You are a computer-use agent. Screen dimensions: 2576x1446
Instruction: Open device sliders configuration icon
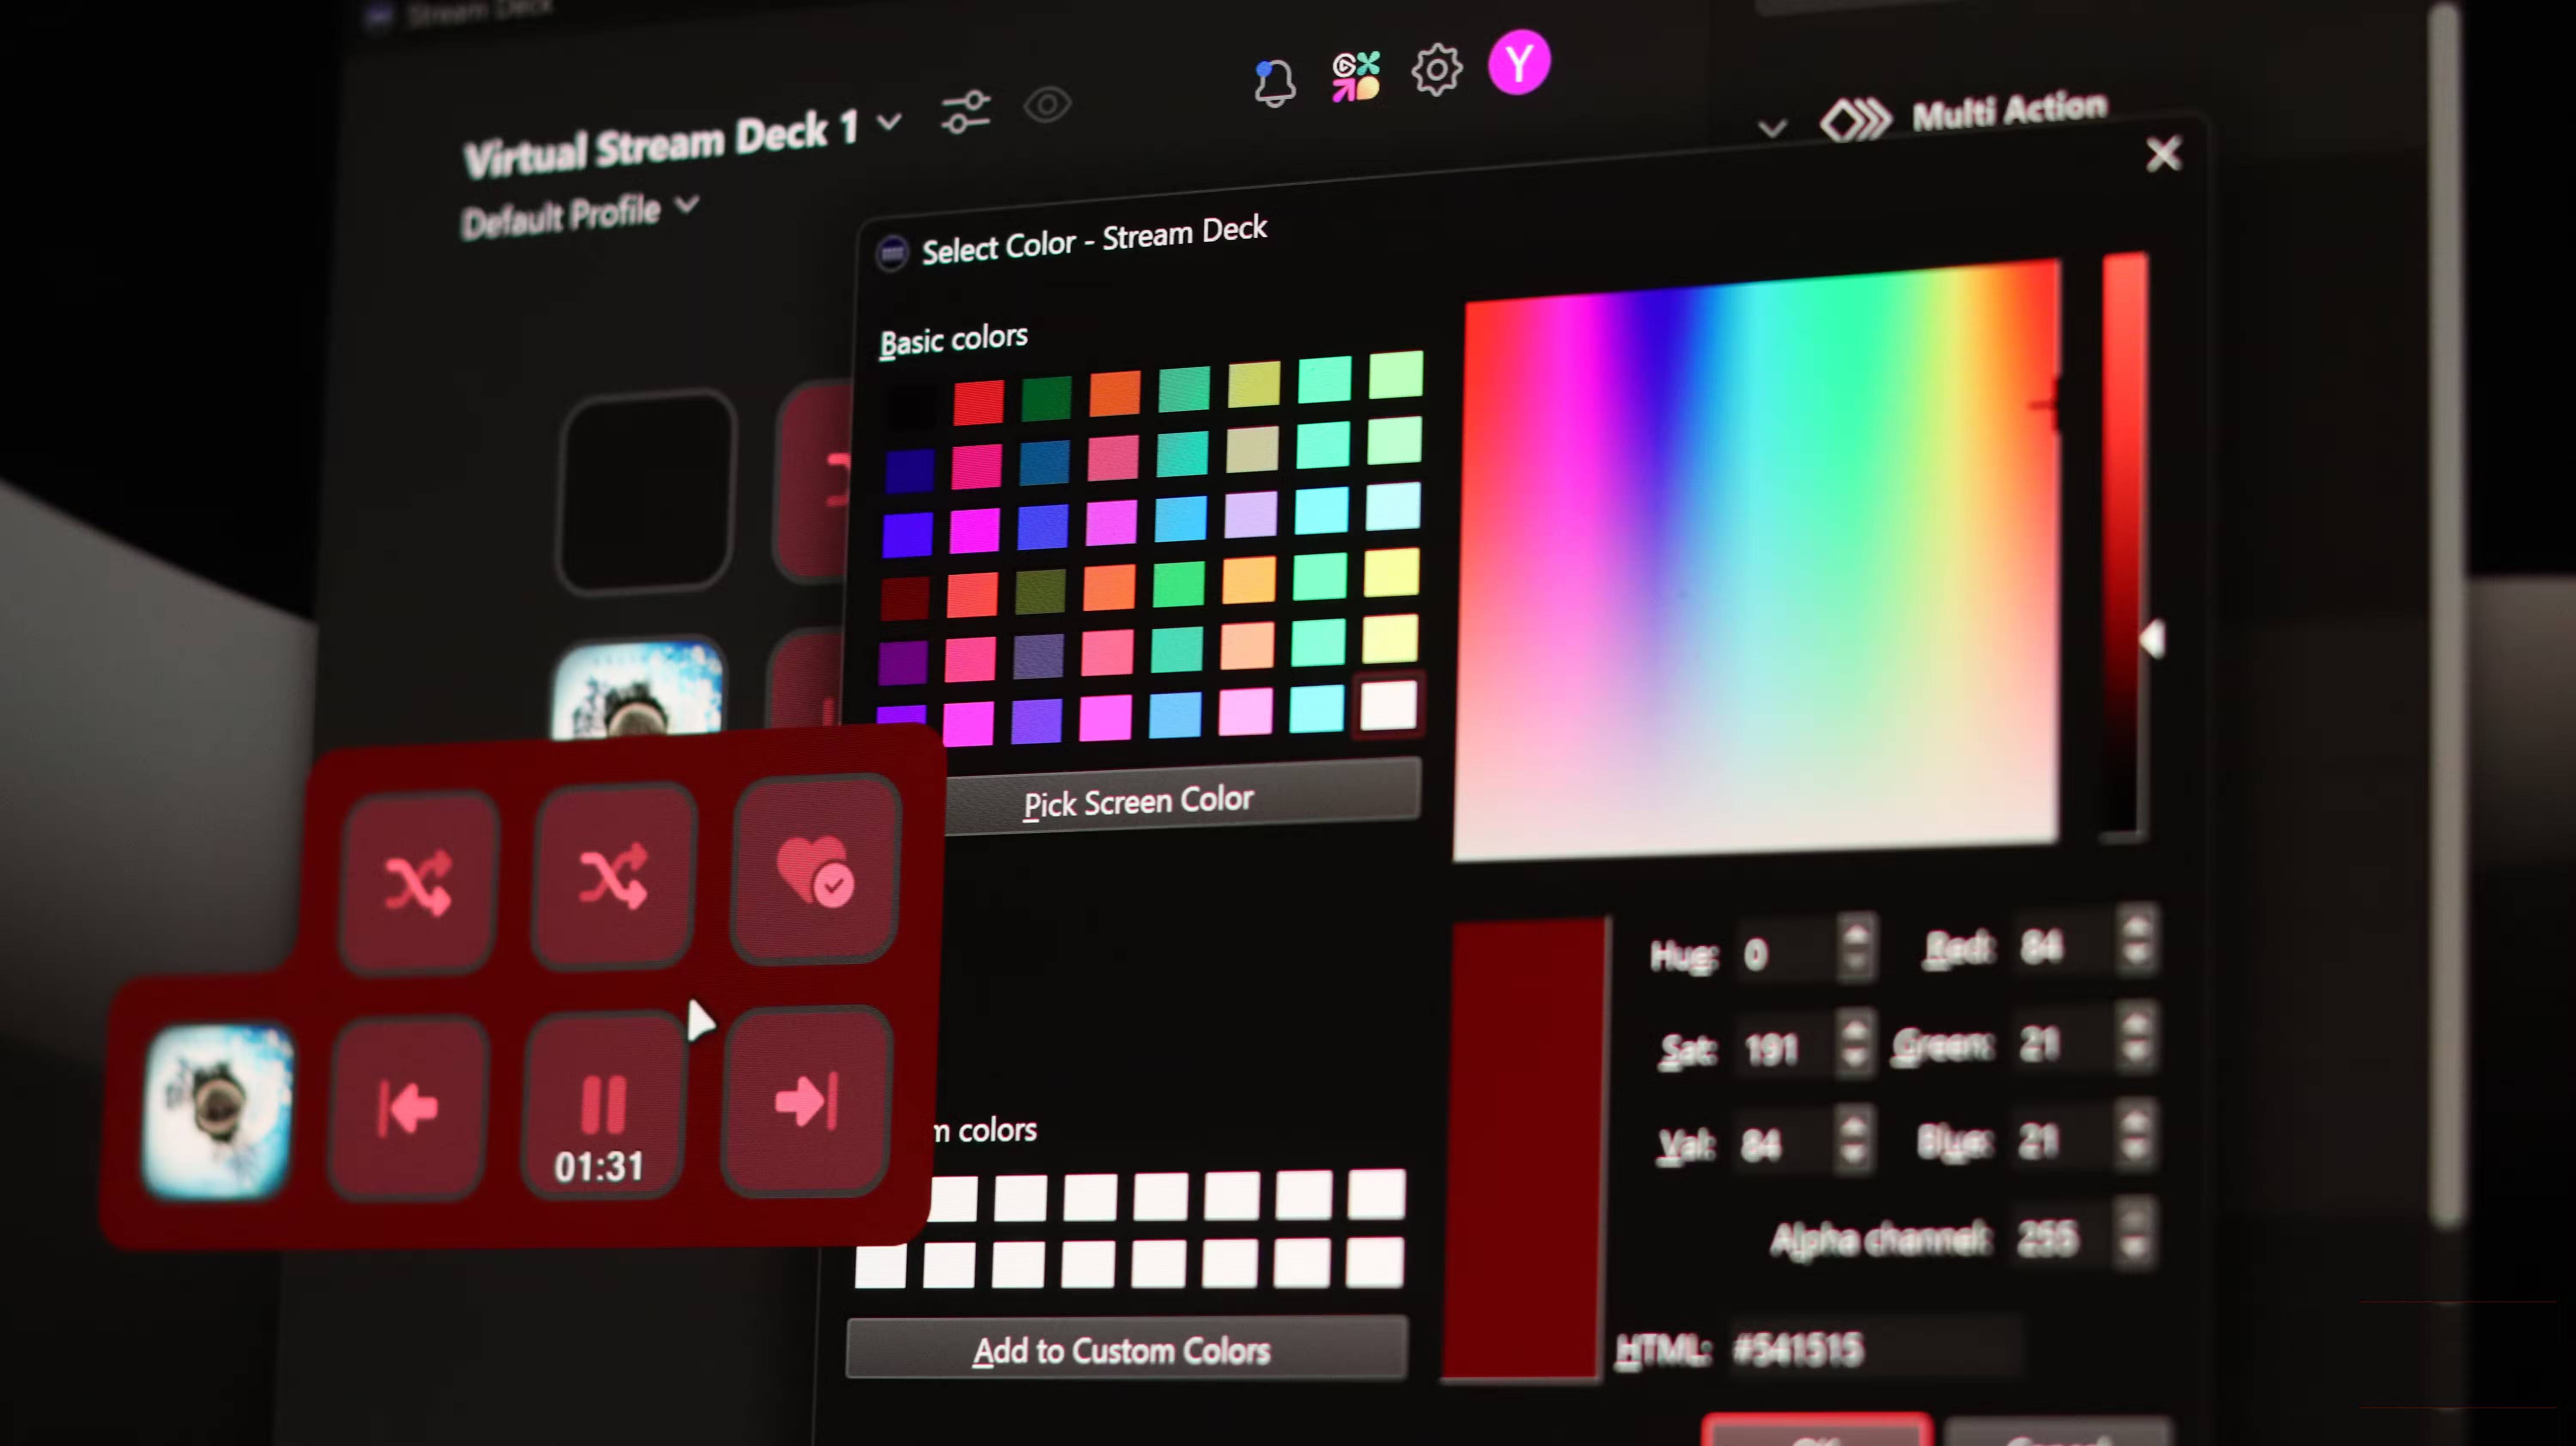965,112
